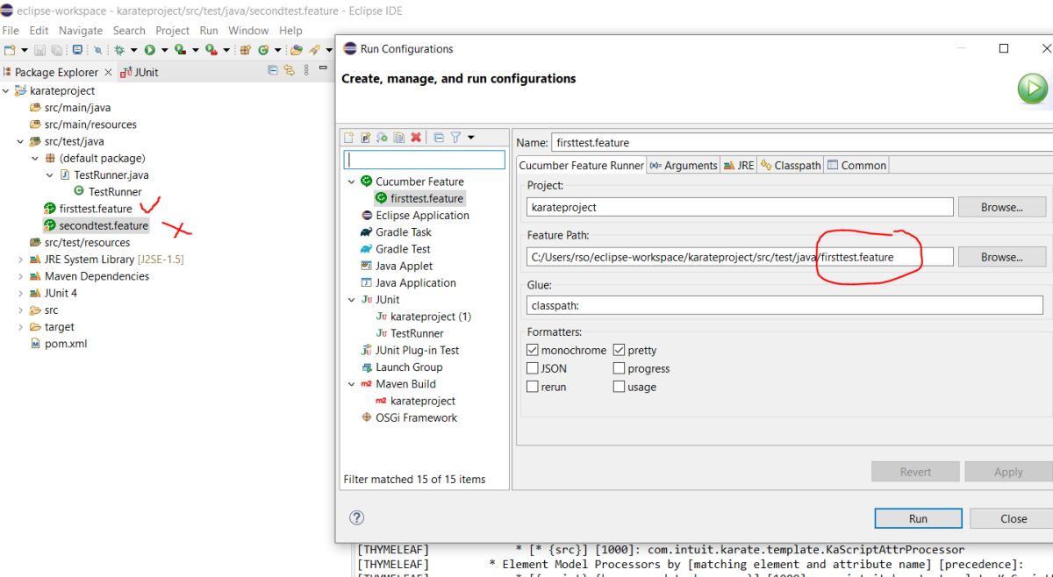Viewport: 1053px width, 577px height.
Task: Open the Navigate menu
Action: (x=81, y=30)
